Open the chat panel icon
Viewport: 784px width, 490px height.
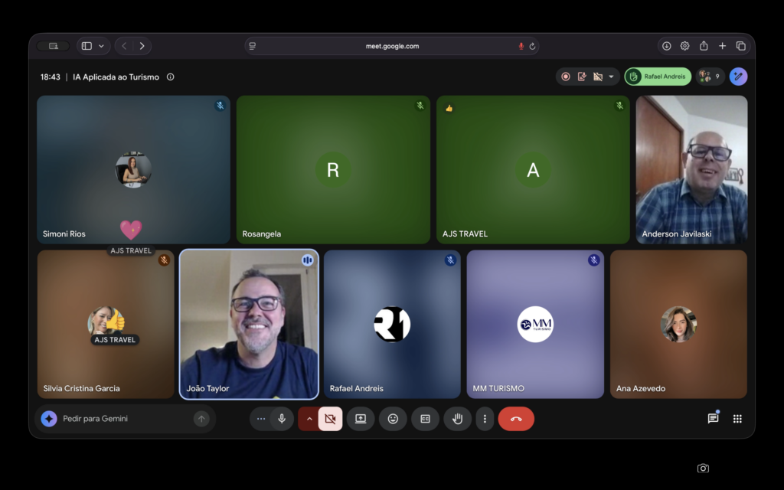point(713,419)
